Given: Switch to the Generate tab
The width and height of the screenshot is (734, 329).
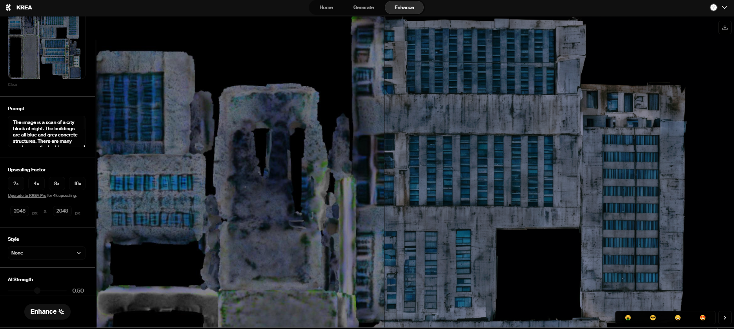Looking at the screenshot, I should (363, 7).
